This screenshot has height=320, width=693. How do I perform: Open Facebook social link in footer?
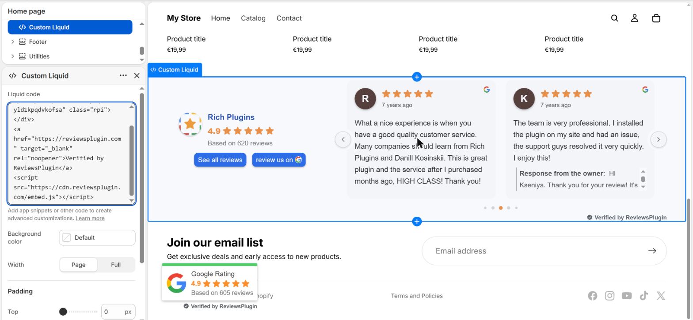coord(593,296)
